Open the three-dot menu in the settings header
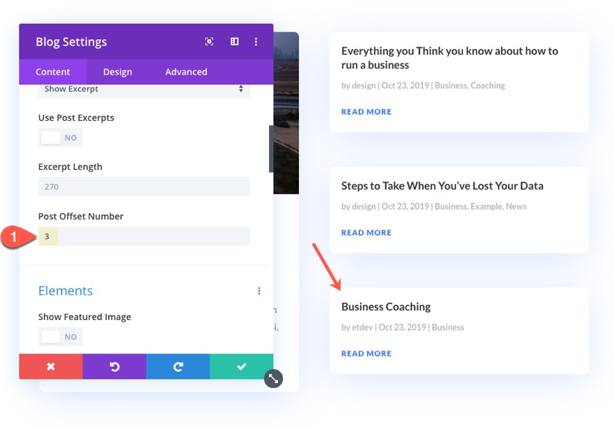615x427 pixels. pos(256,42)
